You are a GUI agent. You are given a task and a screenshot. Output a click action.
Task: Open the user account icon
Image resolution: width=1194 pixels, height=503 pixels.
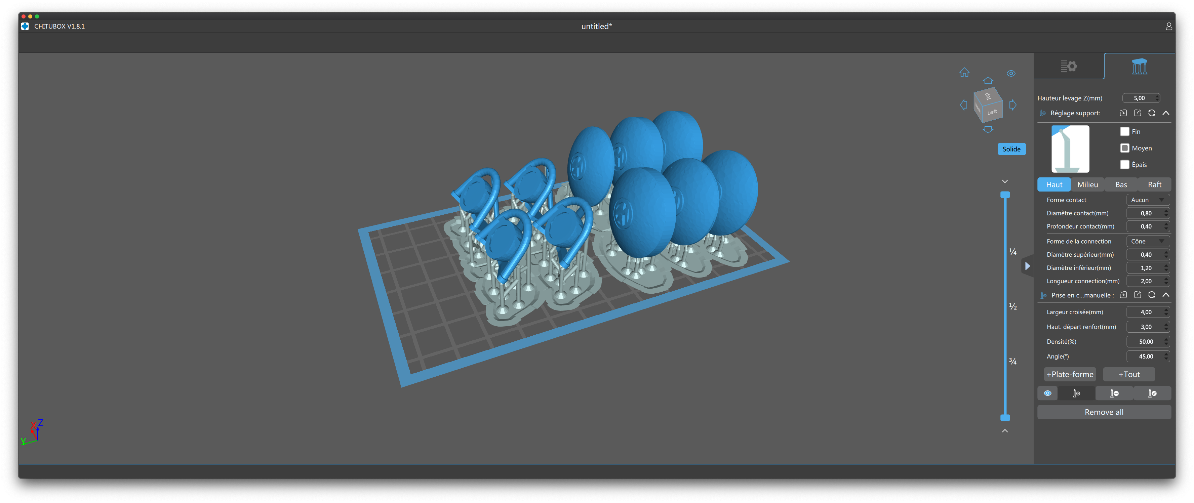1168,27
